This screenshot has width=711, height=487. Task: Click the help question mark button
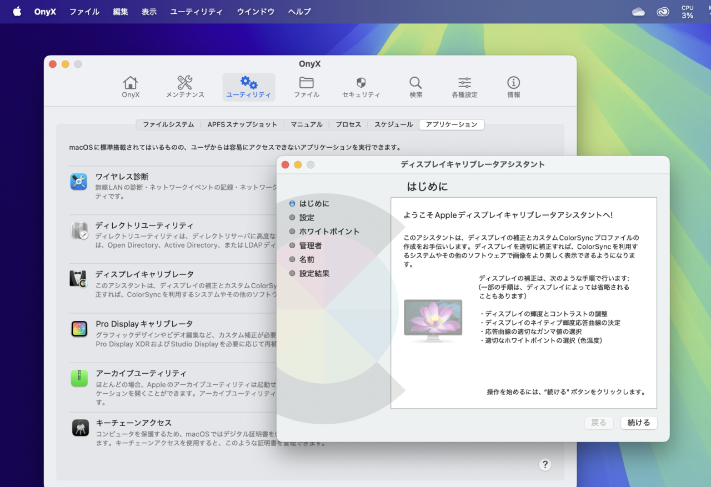point(545,464)
